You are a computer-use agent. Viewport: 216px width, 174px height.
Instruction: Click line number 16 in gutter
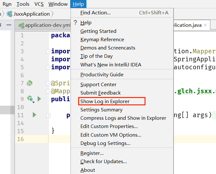20,139
